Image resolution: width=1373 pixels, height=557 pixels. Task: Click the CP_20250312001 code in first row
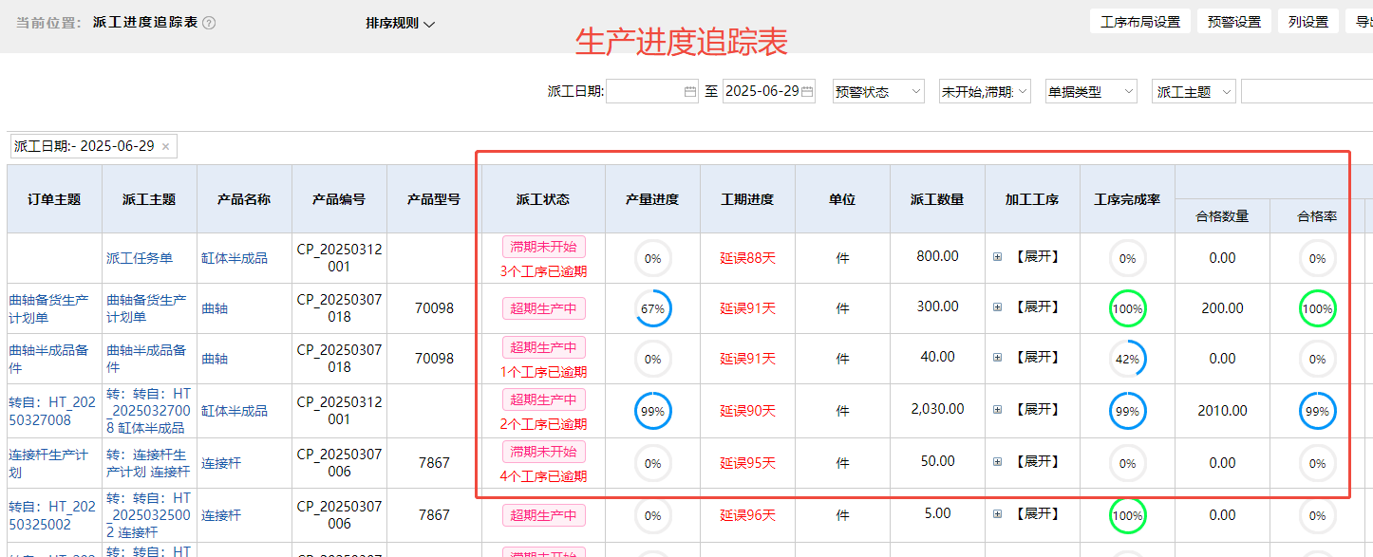click(339, 257)
